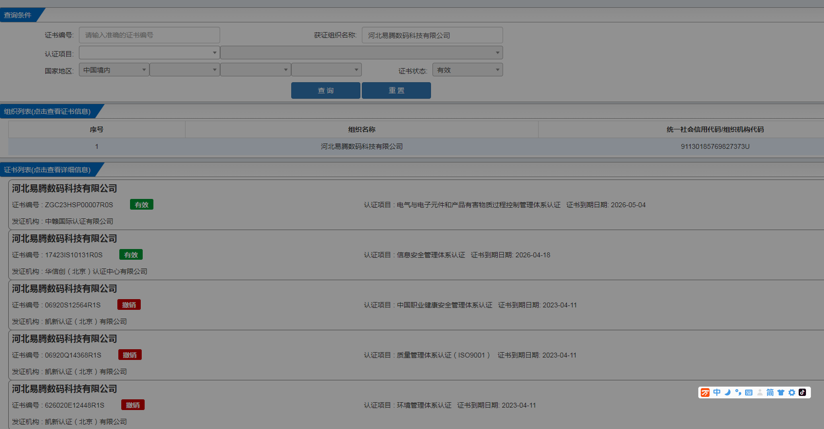This screenshot has width=824, height=429.
Task: Open certificate 626020E12448R1S details
Action: pos(416,405)
